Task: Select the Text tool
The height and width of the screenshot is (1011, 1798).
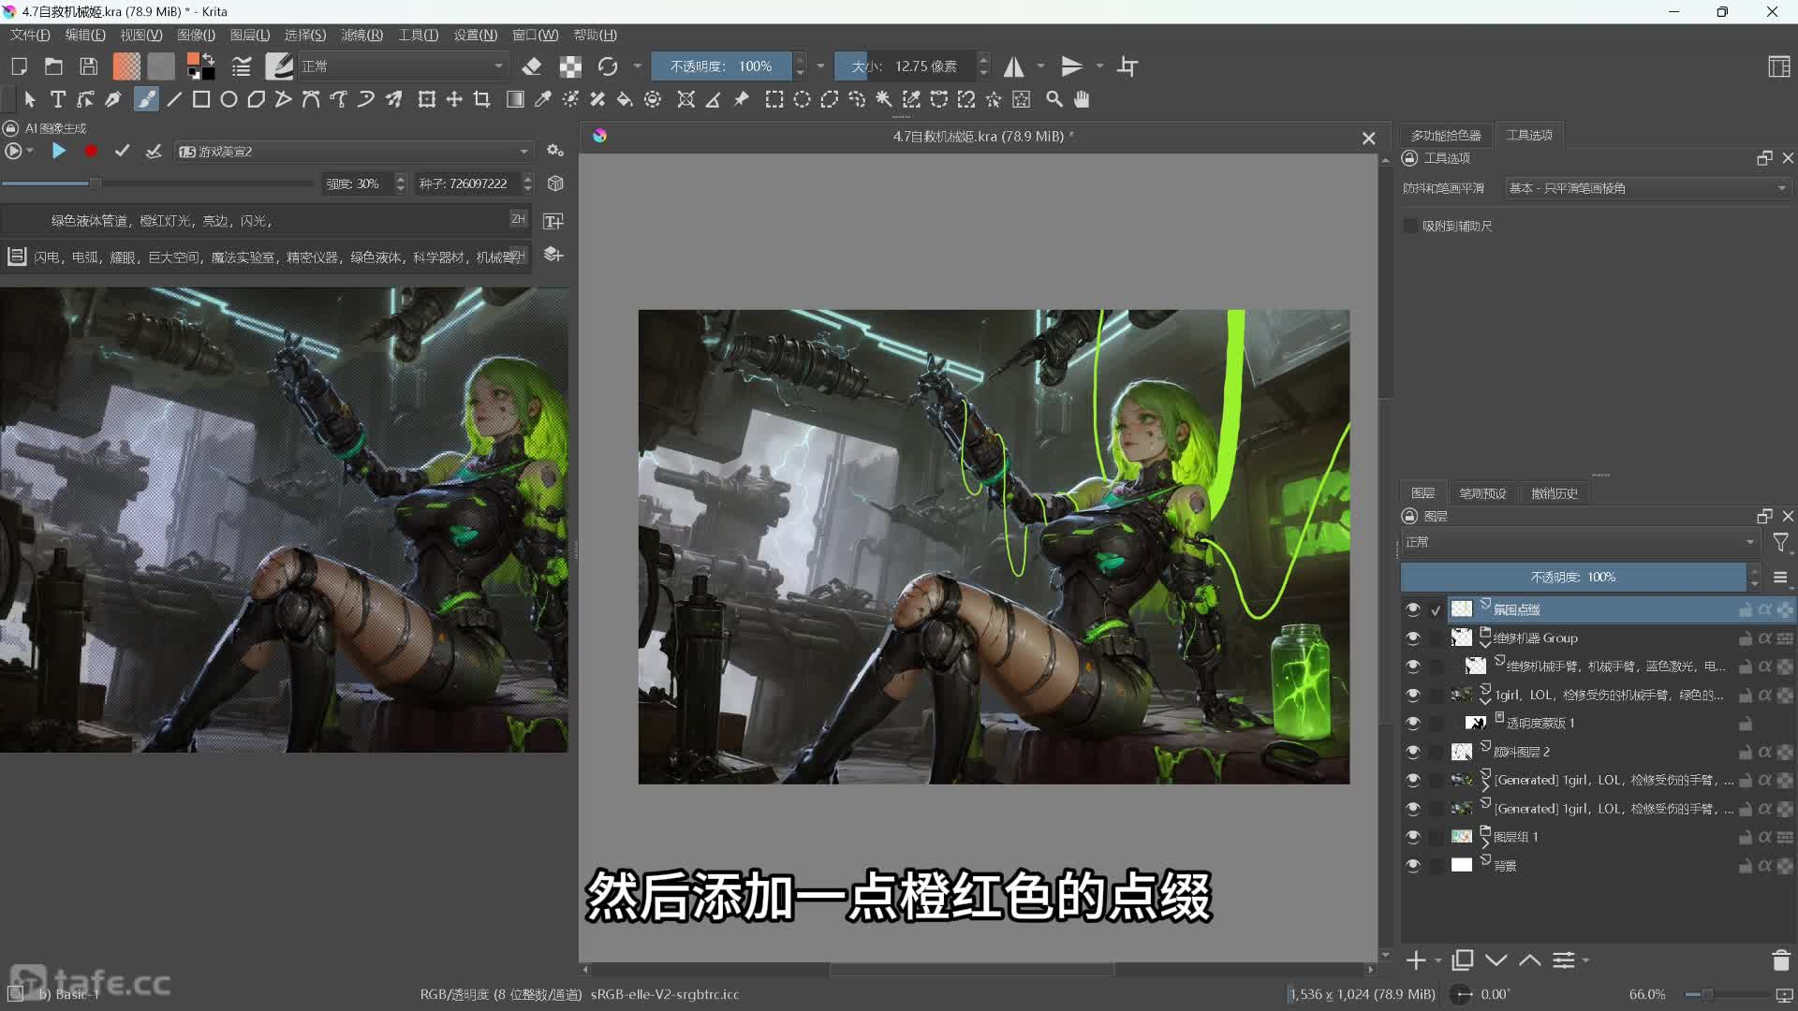Action: 58,99
